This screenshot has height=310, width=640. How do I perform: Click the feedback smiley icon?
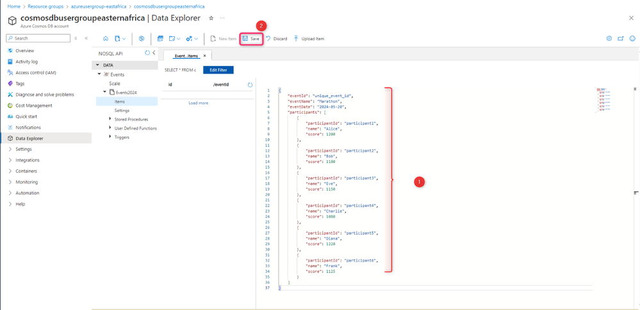point(632,39)
